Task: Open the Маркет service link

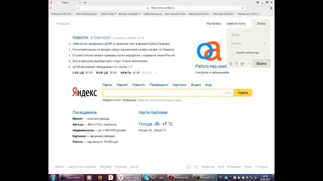Action: (x=122, y=85)
